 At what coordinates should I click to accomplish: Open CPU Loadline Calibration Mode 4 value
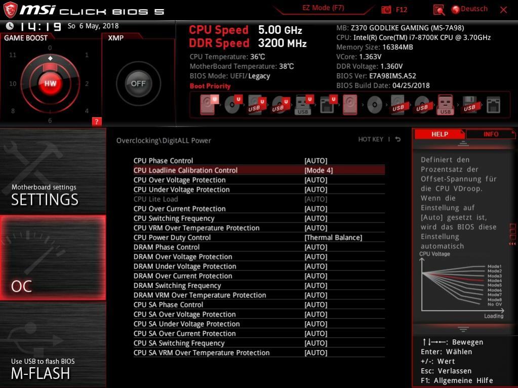[318, 170]
